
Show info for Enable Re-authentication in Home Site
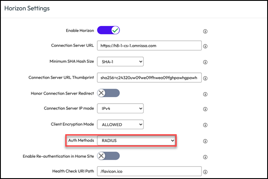[205, 156]
